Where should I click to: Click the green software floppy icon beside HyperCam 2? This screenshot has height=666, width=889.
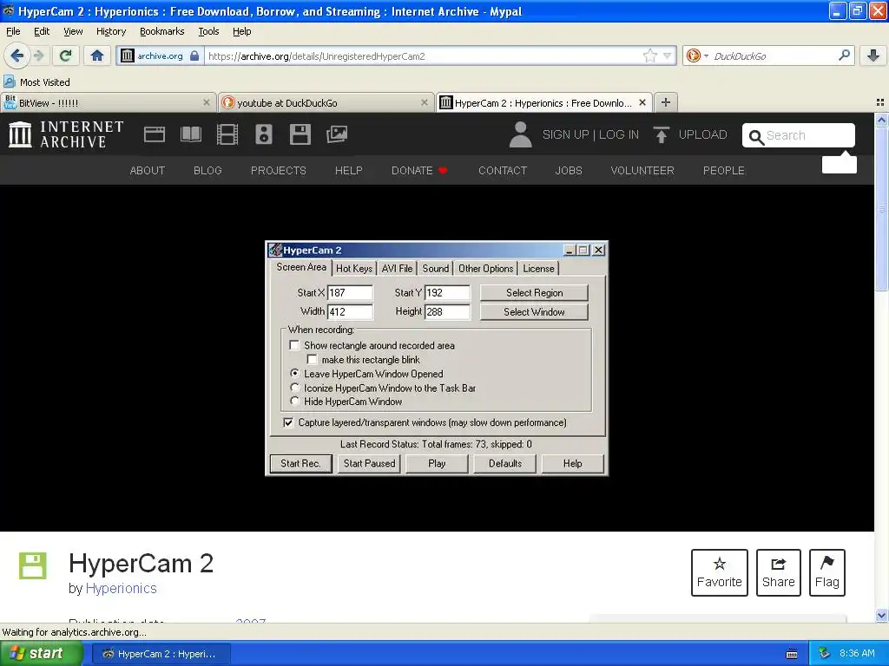click(x=32, y=565)
